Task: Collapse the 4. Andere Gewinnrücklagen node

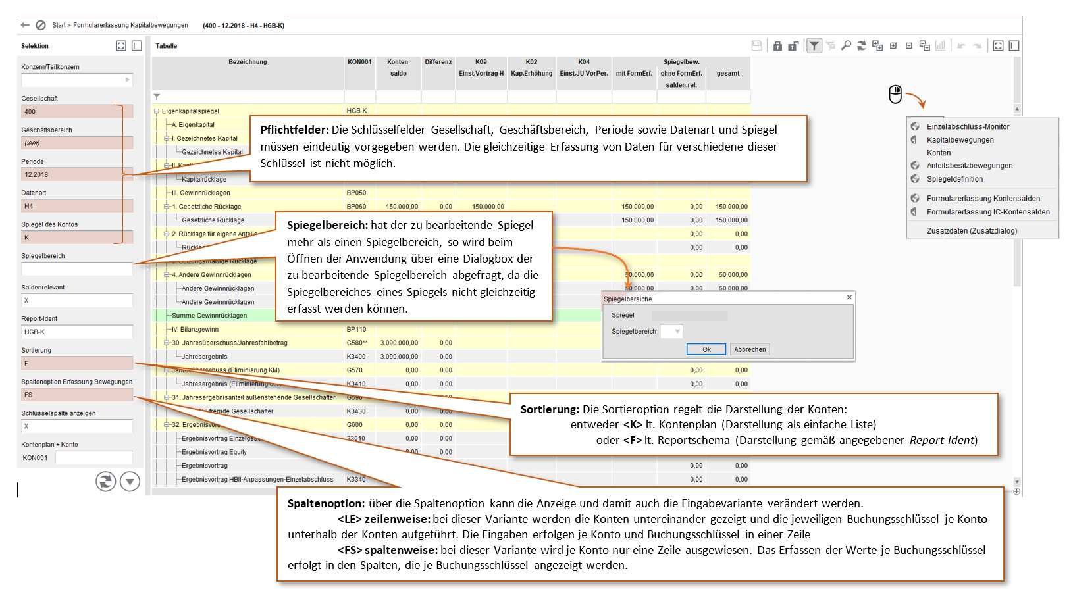Action: point(167,275)
